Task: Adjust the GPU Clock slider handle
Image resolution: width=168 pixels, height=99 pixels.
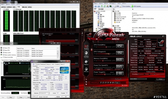Action: 106,47
